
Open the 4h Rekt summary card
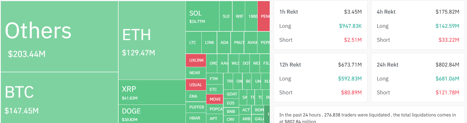(418, 25)
